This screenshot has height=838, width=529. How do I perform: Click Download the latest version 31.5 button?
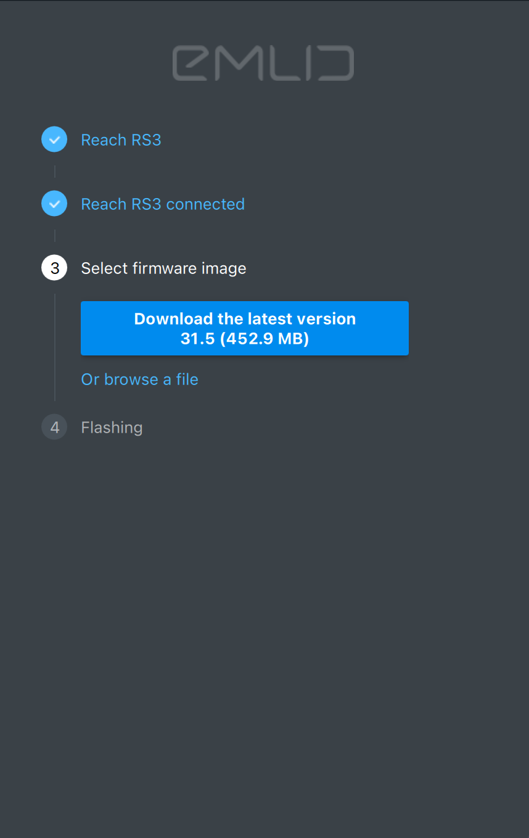click(x=245, y=328)
